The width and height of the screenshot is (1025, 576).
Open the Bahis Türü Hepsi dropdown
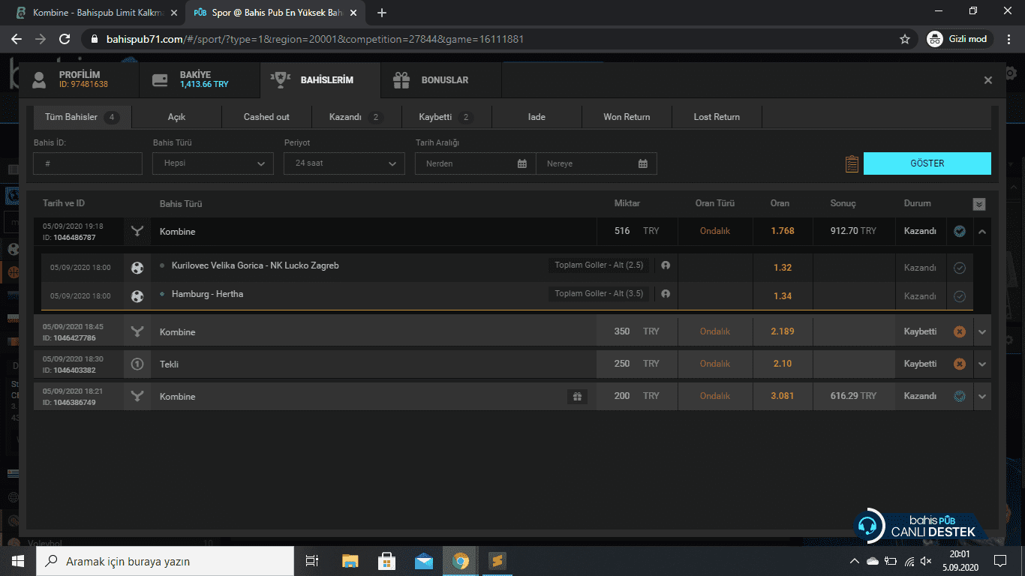213,163
